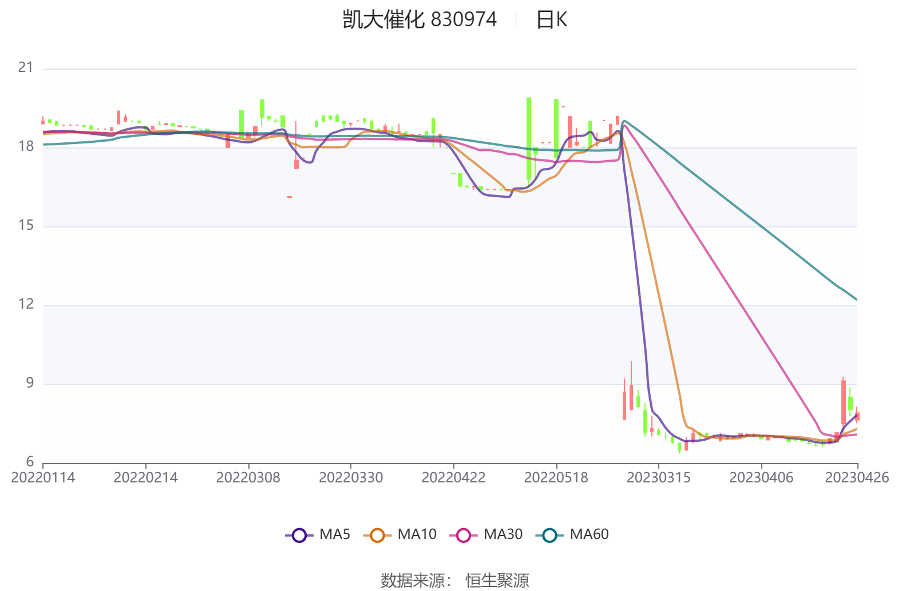Click the 20230426 date axis label
Viewport: 910px width, 591px height.
click(857, 477)
